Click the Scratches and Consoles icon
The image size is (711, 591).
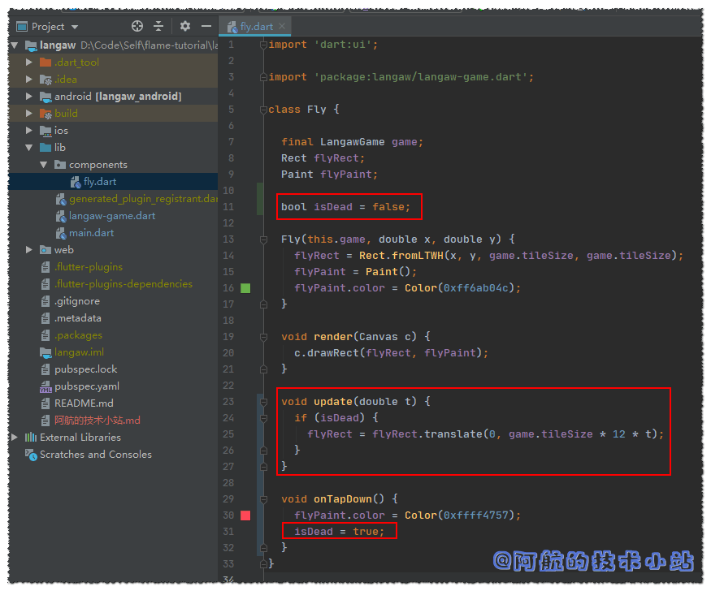coord(31,455)
